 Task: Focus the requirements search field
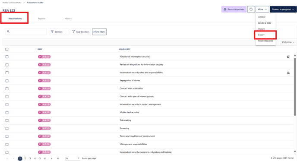pos(26,32)
